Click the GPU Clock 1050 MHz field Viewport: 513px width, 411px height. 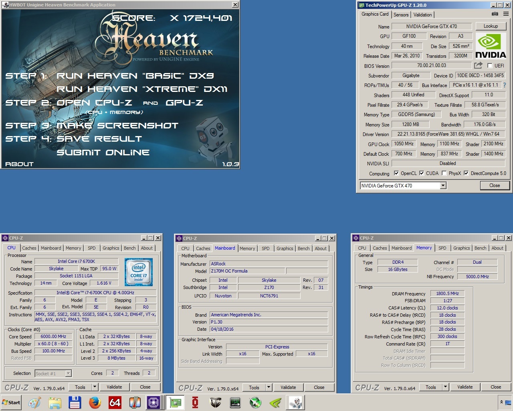(x=404, y=144)
